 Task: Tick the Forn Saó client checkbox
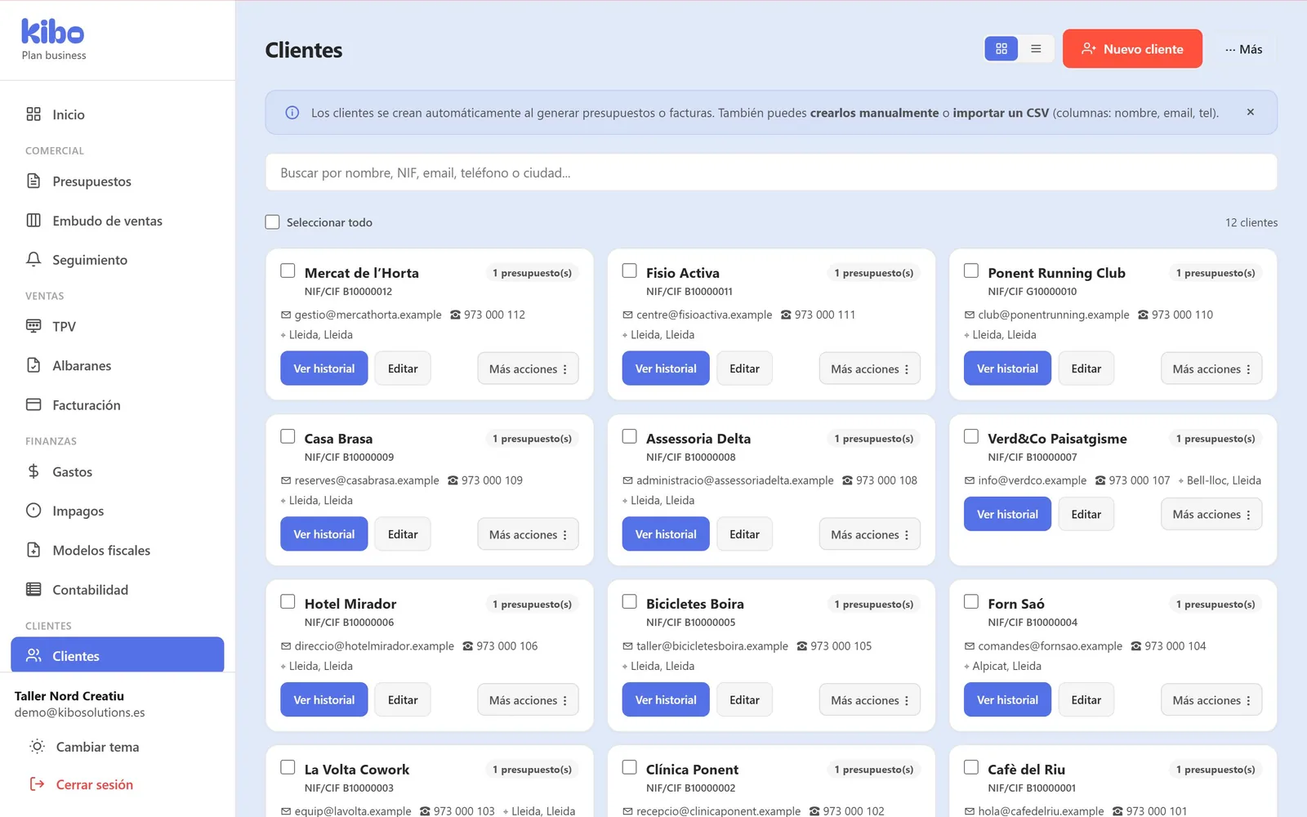(x=971, y=601)
